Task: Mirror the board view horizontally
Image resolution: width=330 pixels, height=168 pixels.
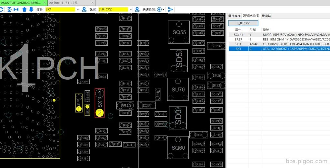Action: pyautogui.click(x=16, y=9)
